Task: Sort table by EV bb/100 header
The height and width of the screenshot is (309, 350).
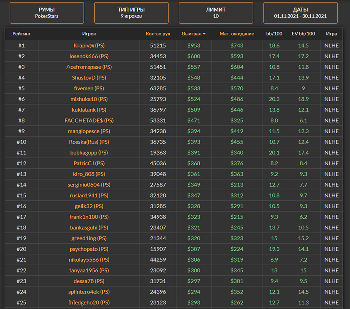Action: pyautogui.click(x=303, y=34)
